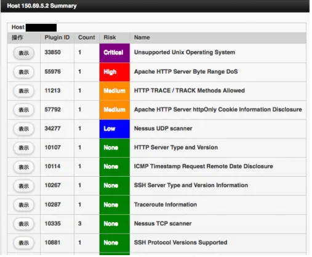The height and width of the screenshot is (257, 312).
Task: Click the Risk column header
Action: pyautogui.click(x=110, y=37)
